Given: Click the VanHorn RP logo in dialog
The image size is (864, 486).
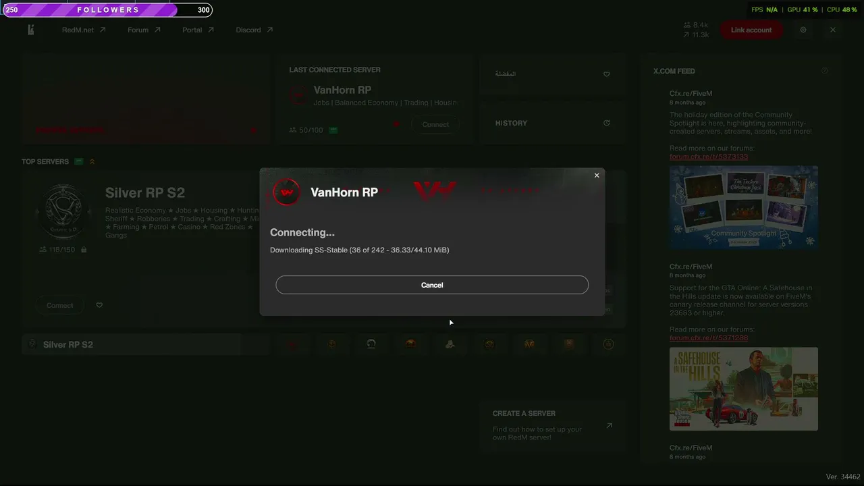Looking at the screenshot, I should pyautogui.click(x=286, y=192).
